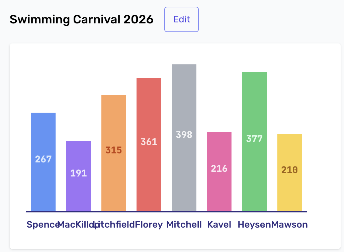
Task: Click the Swimming Carnival 2026 title
Action: pos(81,20)
